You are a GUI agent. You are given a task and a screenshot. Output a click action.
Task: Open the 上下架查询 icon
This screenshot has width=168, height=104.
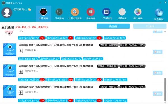tap(106, 12)
